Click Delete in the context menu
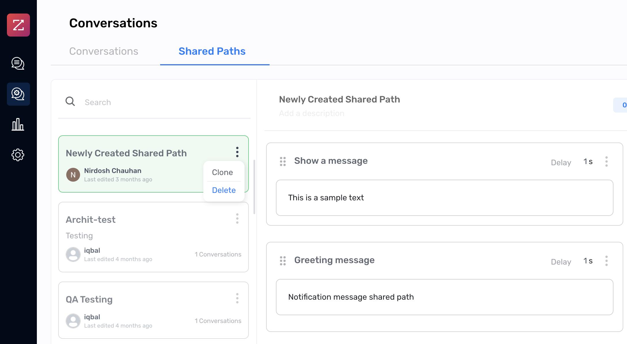 [x=223, y=190]
